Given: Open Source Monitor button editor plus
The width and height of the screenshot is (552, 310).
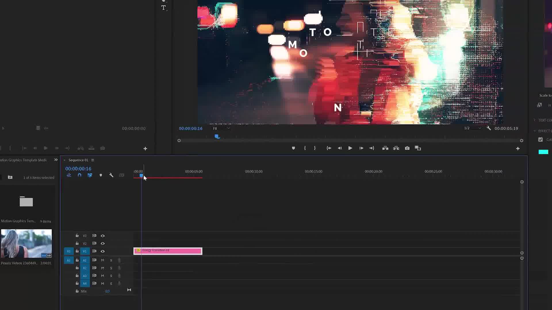Looking at the screenshot, I should point(145,149).
